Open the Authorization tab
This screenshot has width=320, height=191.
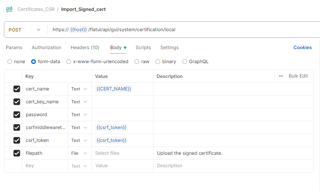(x=46, y=48)
